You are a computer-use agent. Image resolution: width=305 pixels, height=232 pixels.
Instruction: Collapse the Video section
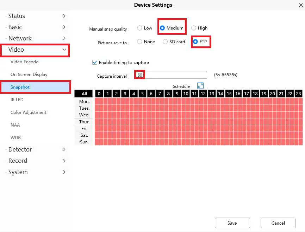(64, 50)
